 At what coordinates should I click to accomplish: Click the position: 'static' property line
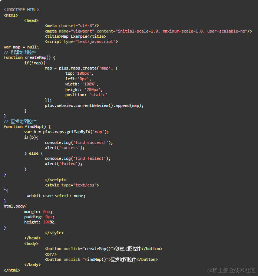[86, 95]
